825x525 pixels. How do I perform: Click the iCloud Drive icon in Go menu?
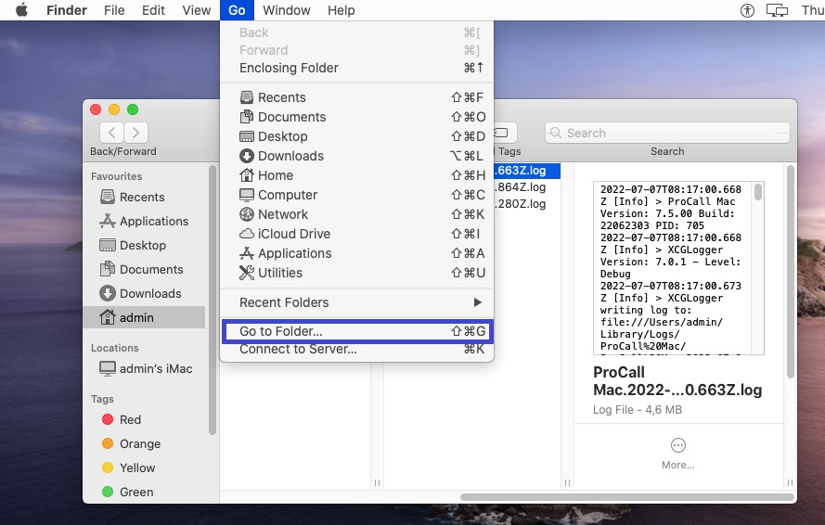[247, 234]
